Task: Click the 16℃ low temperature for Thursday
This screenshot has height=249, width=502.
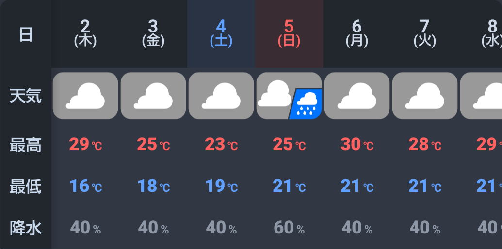Action: (x=85, y=186)
